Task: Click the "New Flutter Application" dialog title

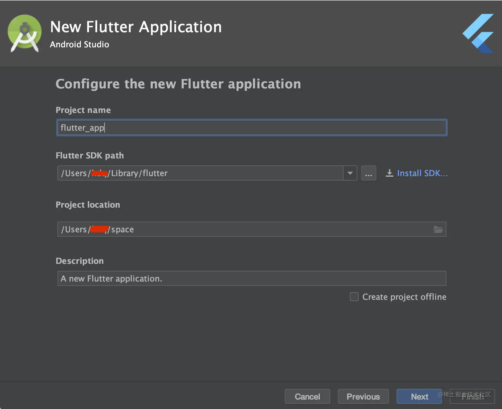Action: (x=136, y=27)
